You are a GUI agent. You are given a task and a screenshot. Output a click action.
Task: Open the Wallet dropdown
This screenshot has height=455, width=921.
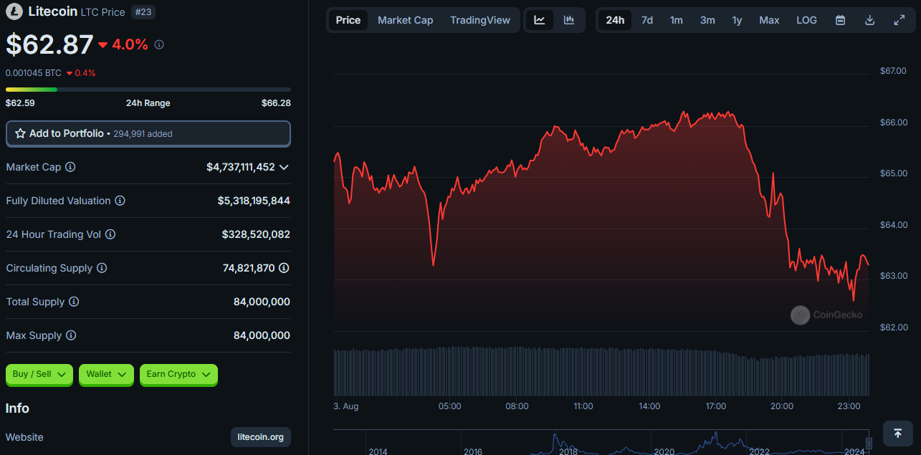point(106,374)
